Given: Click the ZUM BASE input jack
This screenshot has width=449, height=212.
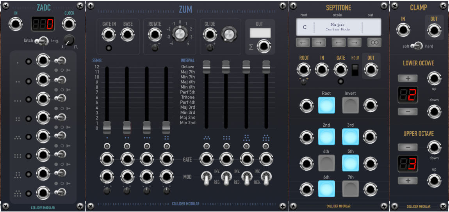Looking at the screenshot, I should [x=128, y=35].
